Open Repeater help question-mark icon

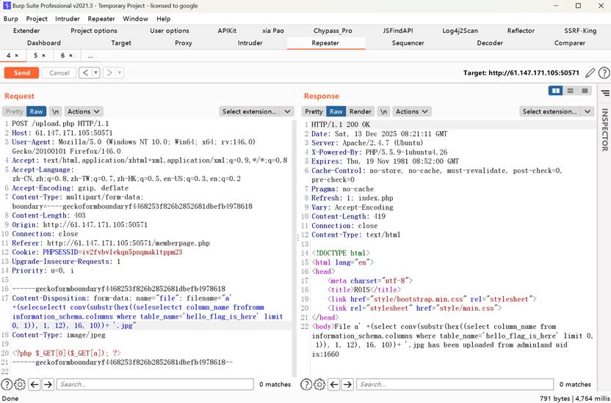[x=604, y=73]
